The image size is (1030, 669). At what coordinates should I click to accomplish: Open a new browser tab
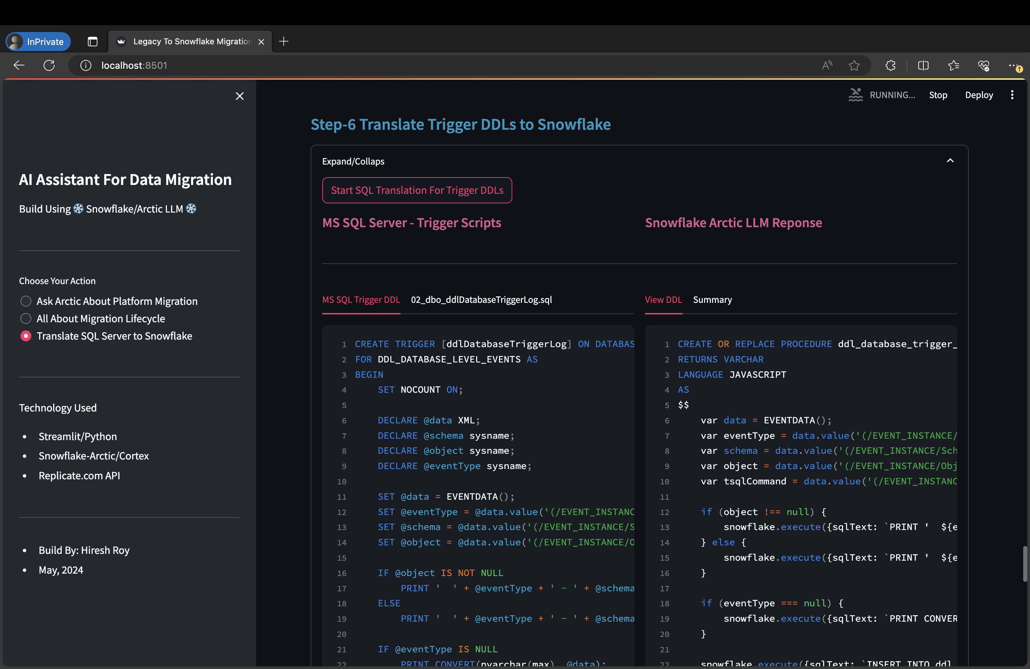pos(284,42)
